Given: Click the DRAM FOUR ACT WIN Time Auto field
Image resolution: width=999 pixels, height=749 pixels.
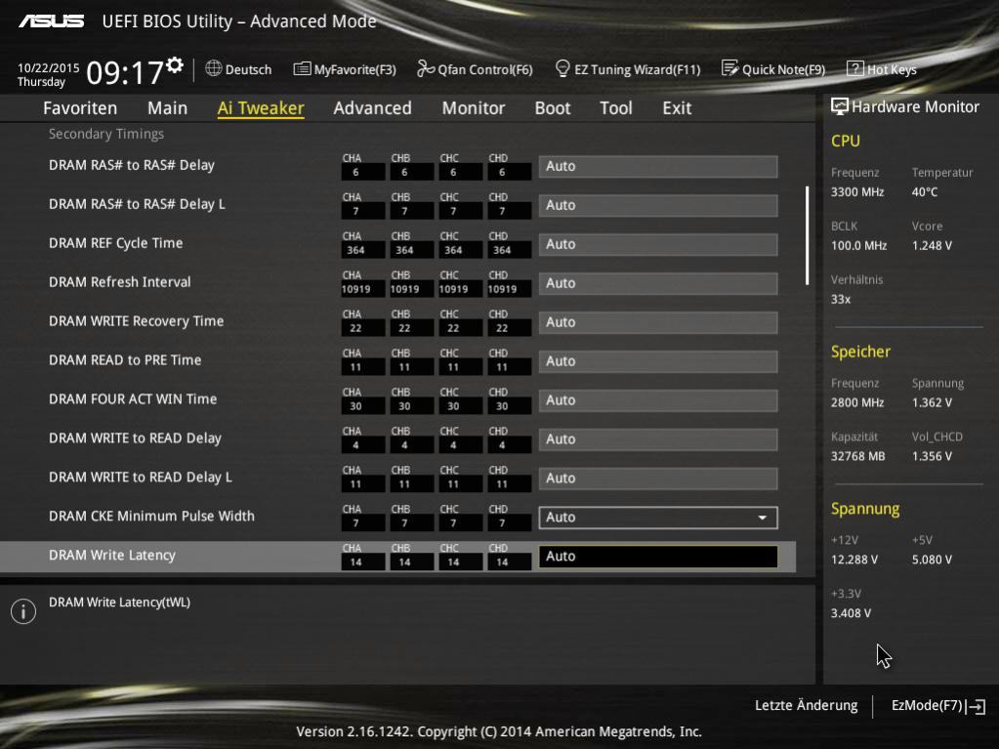Looking at the screenshot, I should click(x=658, y=400).
